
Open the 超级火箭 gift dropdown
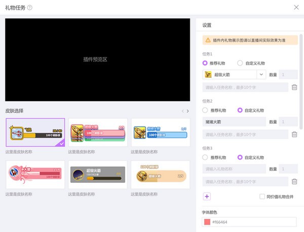pyautogui.click(x=261, y=75)
